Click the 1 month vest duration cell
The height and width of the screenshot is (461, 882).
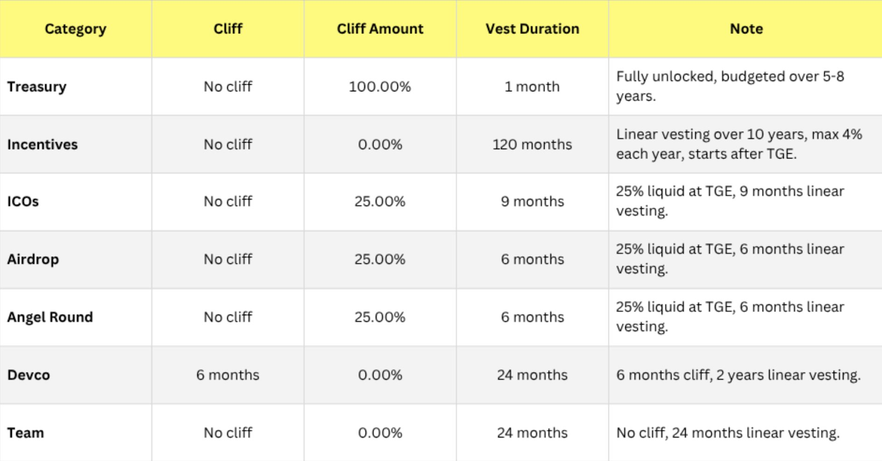click(x=532, y=86)
